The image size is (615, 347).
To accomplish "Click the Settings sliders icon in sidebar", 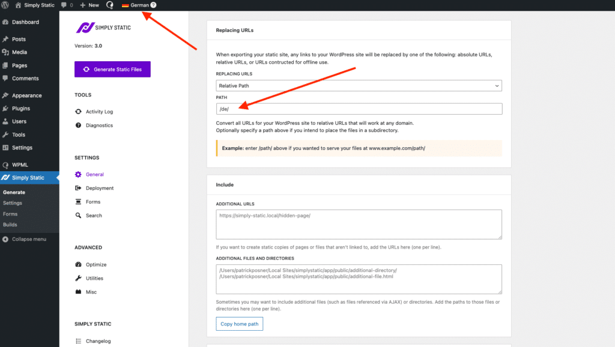I will pos(5,148).
